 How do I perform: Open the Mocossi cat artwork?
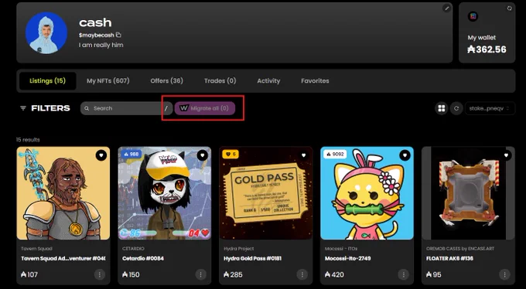coord(367,193)
